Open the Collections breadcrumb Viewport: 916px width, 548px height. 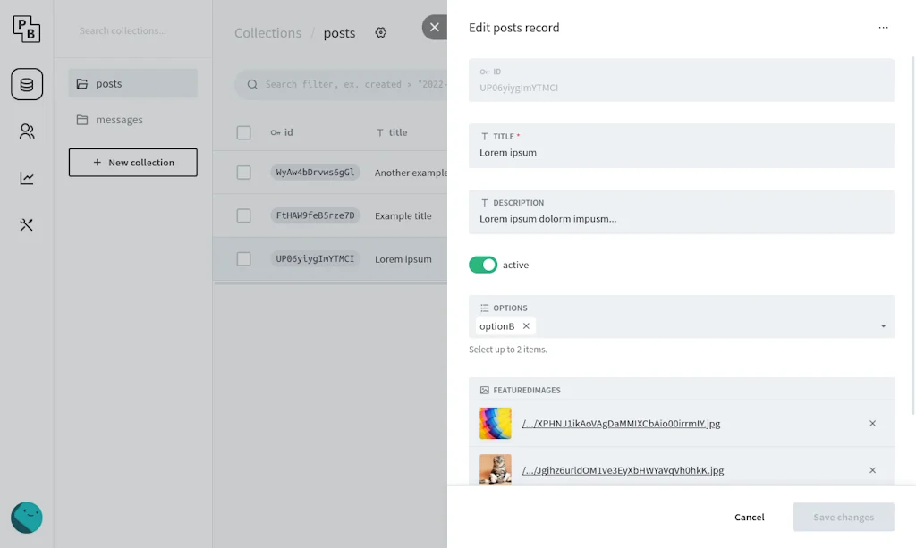pos(267,32)
